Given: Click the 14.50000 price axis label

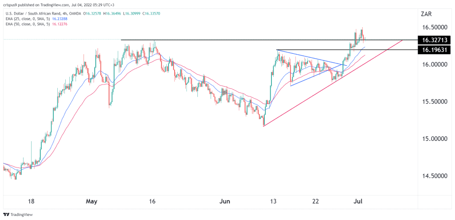Looking at the screenshot, I should [x=435, y=176].
